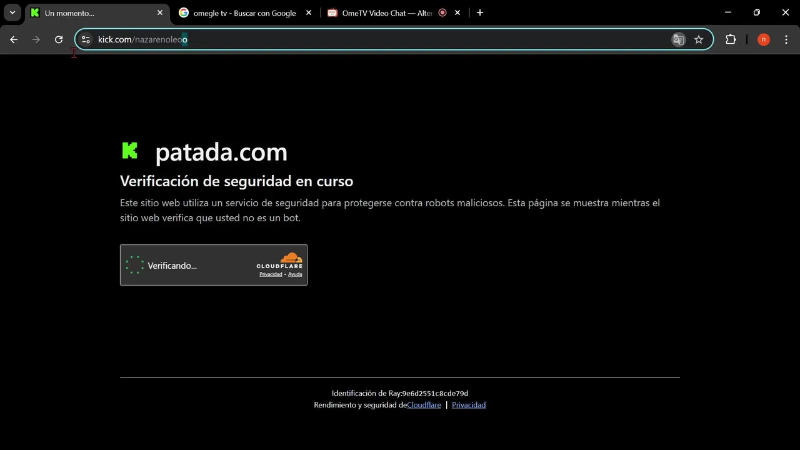Open the 'Cloudflare' footer link
The height and width of the screenshot is (450, 800).
click(x=424, y=405)
